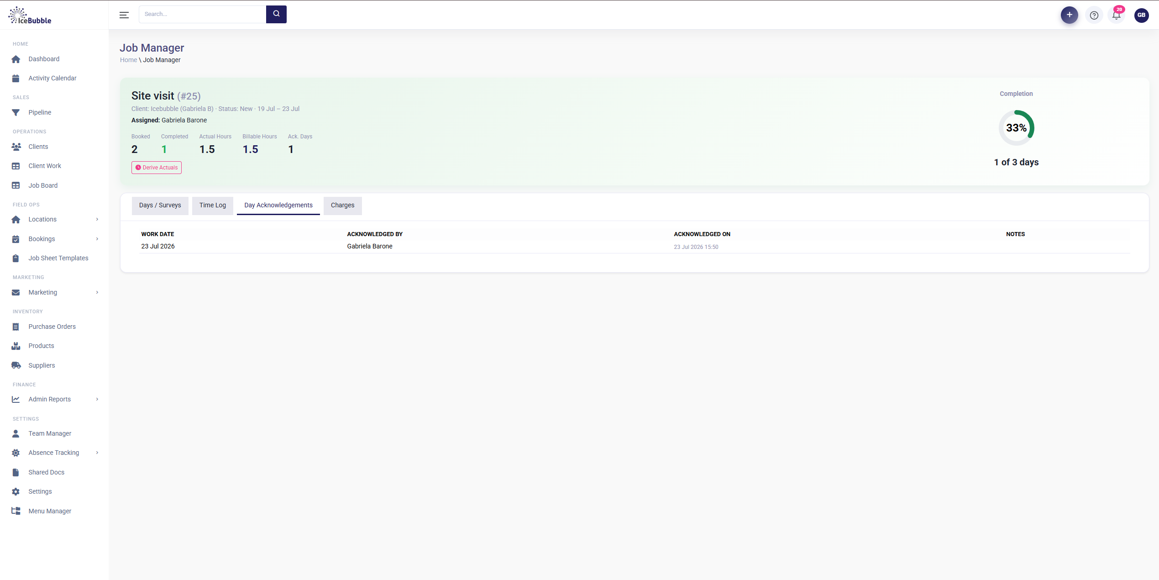Open Shared Docs link

coord(46,472)
